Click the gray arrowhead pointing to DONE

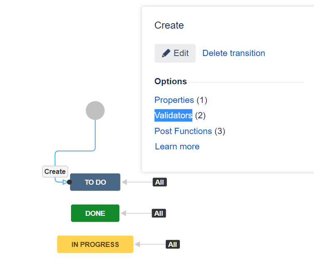click(123, 213)
